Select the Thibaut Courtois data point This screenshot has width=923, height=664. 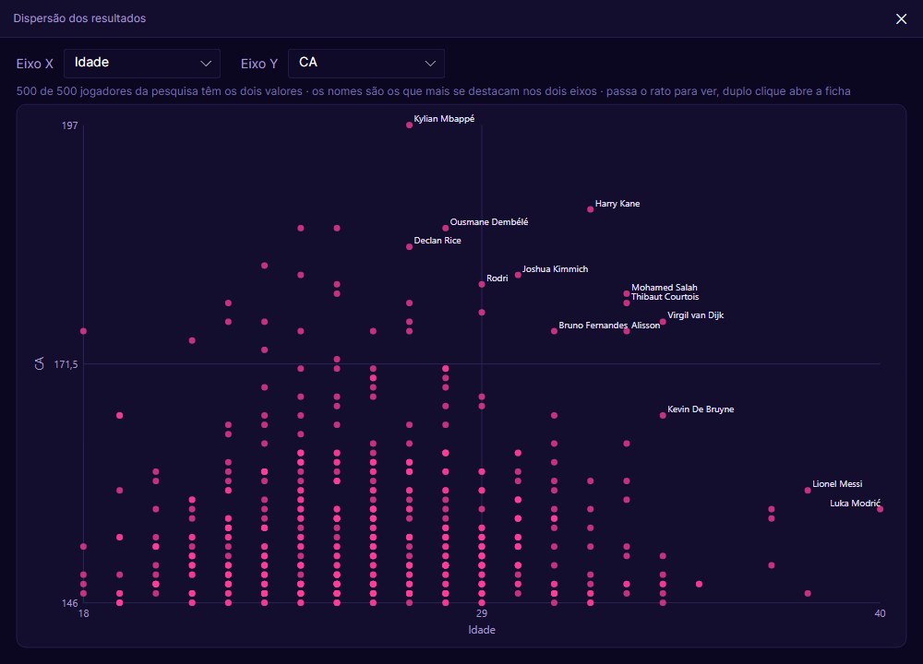627,302
